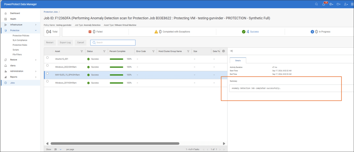Image resolution: width=354 pixels, height=152 pixels.
Task: Click the Export Log button
Action: click(65, 43)
